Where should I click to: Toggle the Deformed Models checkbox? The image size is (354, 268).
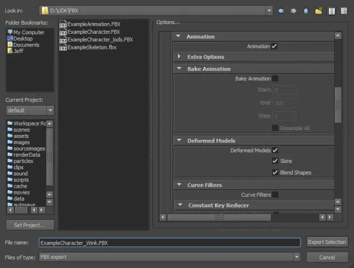[x=275, y=150]
